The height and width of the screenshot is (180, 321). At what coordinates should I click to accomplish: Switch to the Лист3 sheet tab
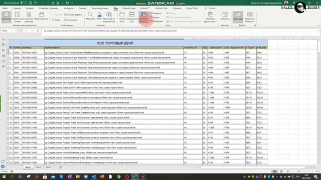48,167
